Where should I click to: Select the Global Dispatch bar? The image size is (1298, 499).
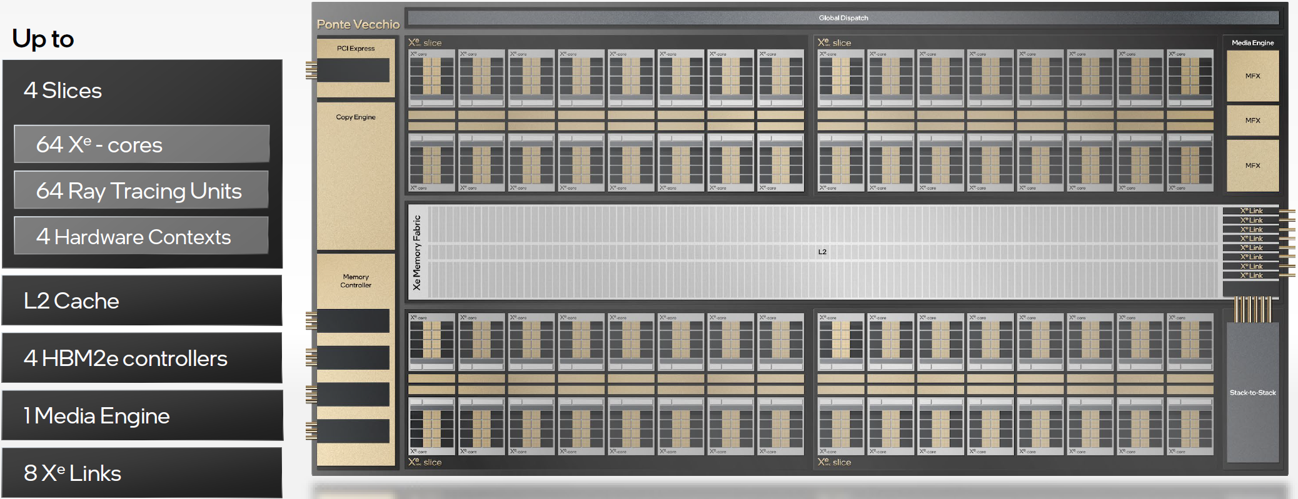(x=843, y=17)
